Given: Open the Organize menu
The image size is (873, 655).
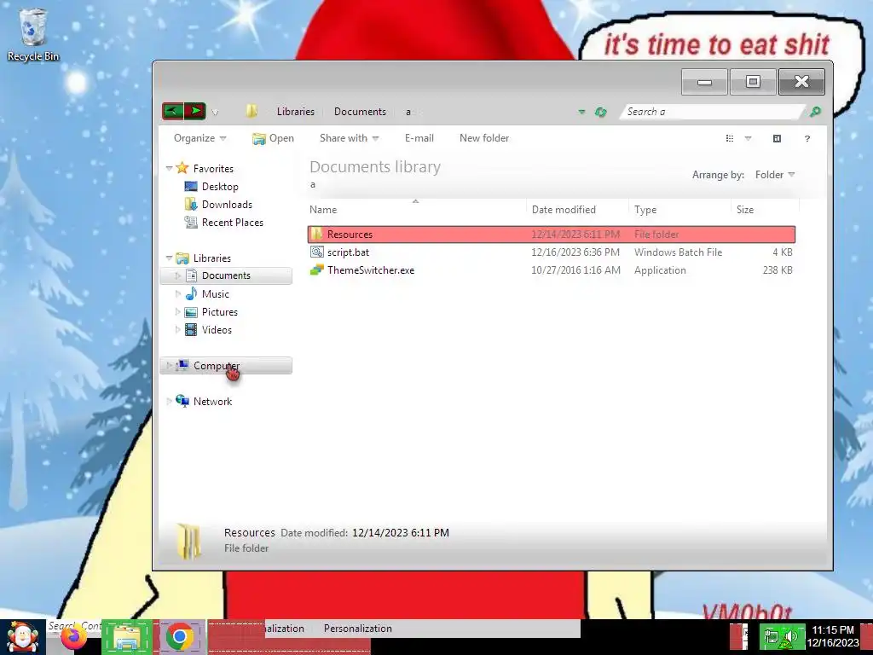Looking at the screenshot, I should coord(199,138).
